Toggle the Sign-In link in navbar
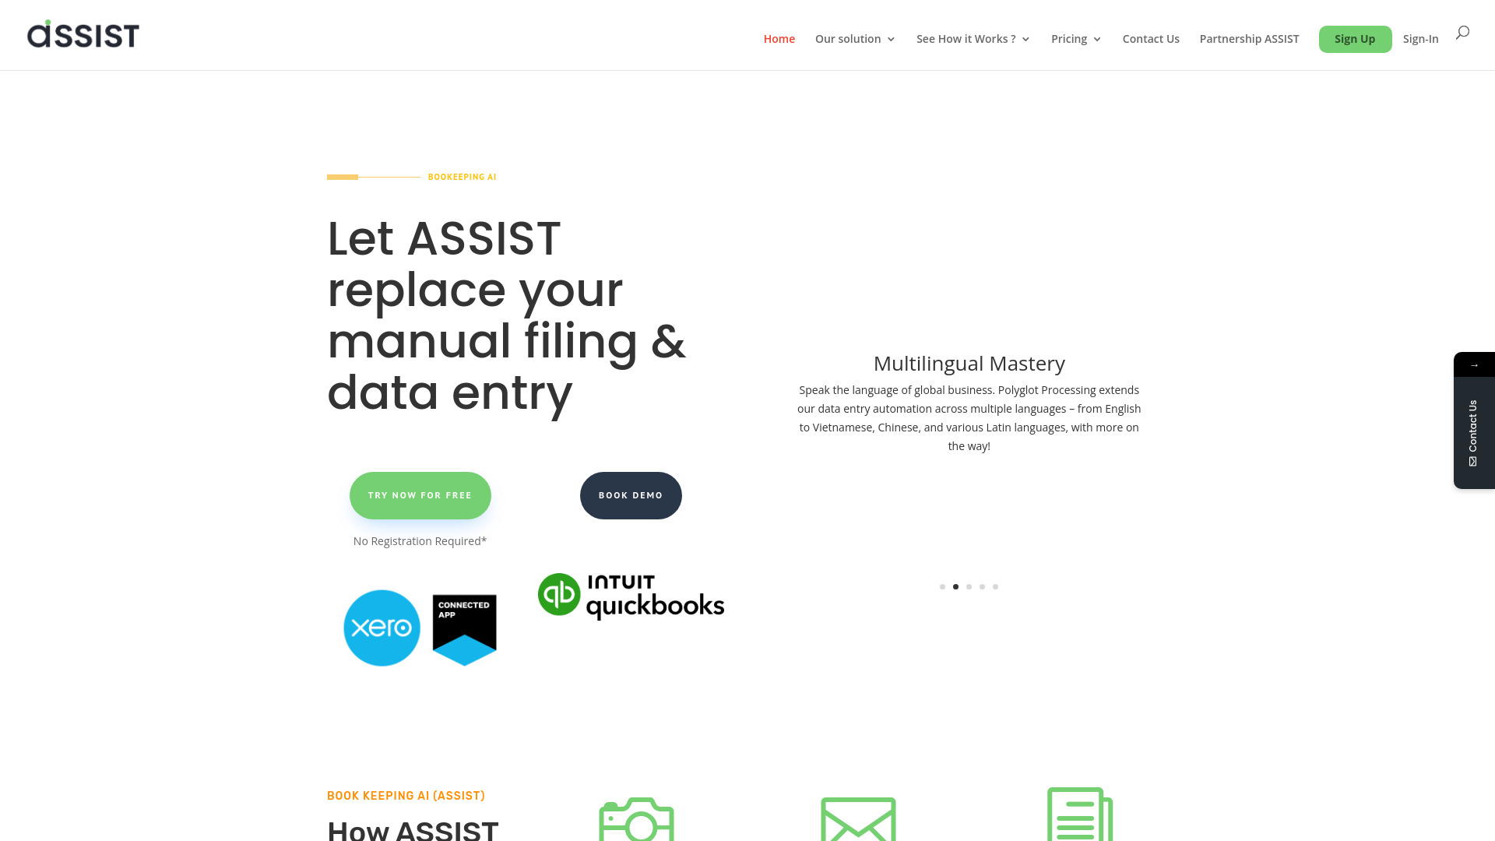Screen dimensions: 1495x841 [1420, 38]
